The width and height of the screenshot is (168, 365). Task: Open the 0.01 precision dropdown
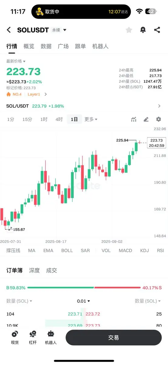(83, 301)
